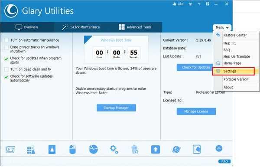Click the 00 minutes counter box

117,53
